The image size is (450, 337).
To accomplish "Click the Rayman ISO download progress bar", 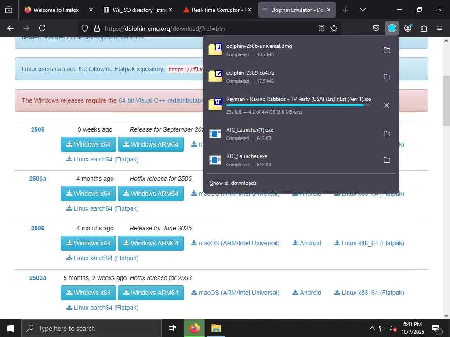I will tap(298, 105).
